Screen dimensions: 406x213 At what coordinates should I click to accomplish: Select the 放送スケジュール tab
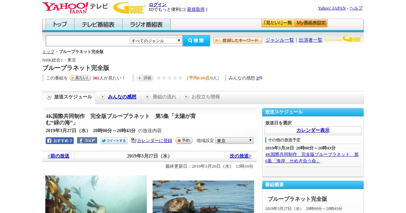69,97
